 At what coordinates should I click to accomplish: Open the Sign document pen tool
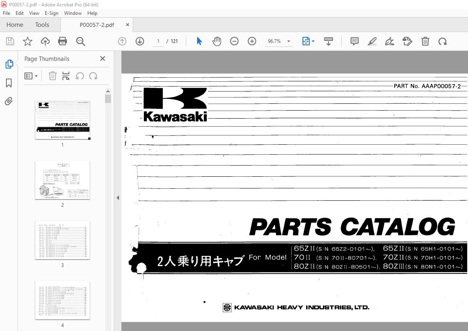click(389, 41)
